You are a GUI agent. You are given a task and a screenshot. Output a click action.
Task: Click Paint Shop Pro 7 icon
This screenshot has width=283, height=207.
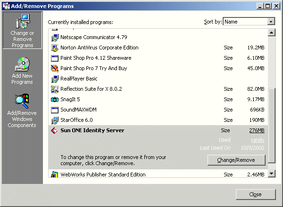coord(55,68)
